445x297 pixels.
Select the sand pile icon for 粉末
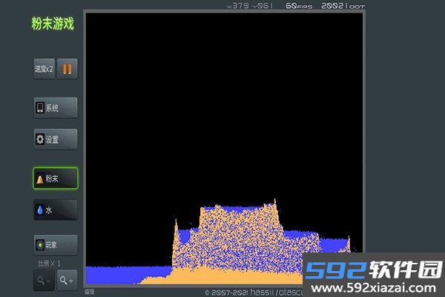click(40, 179)
